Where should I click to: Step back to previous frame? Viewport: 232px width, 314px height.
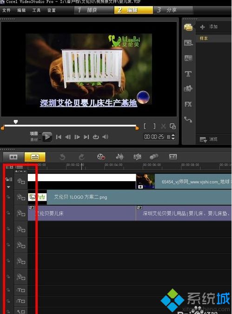(x=68, y=137)
